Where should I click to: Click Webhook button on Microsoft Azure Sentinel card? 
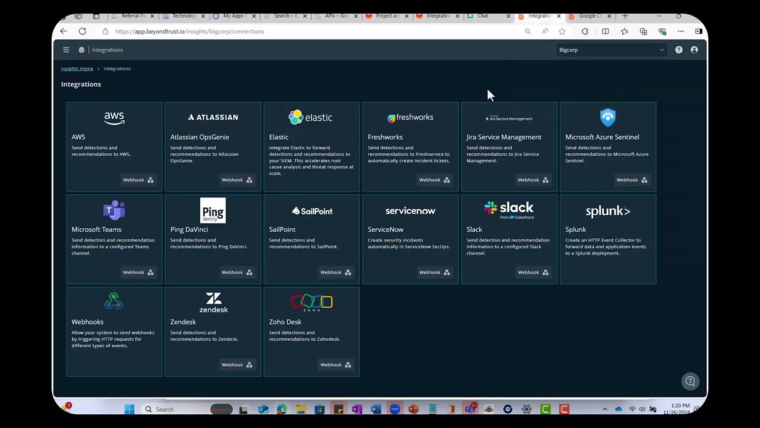point(632,180)
